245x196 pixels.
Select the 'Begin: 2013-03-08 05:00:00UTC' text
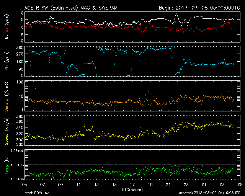click(x=199, y=8)
